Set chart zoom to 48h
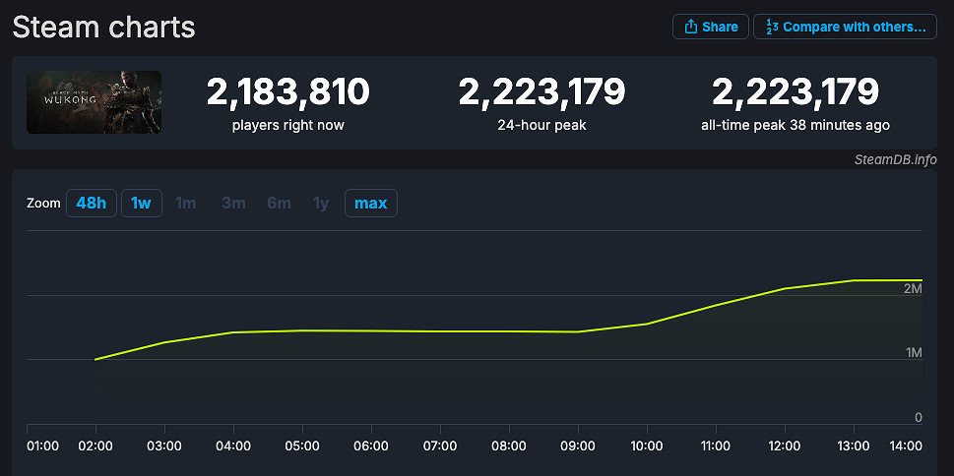The image size is (954, 476). point(91,204)
